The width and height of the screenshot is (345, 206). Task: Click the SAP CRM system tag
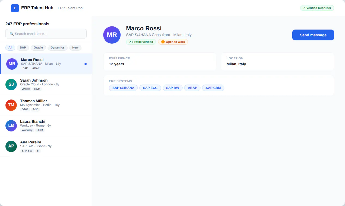[x=213, y=88]
